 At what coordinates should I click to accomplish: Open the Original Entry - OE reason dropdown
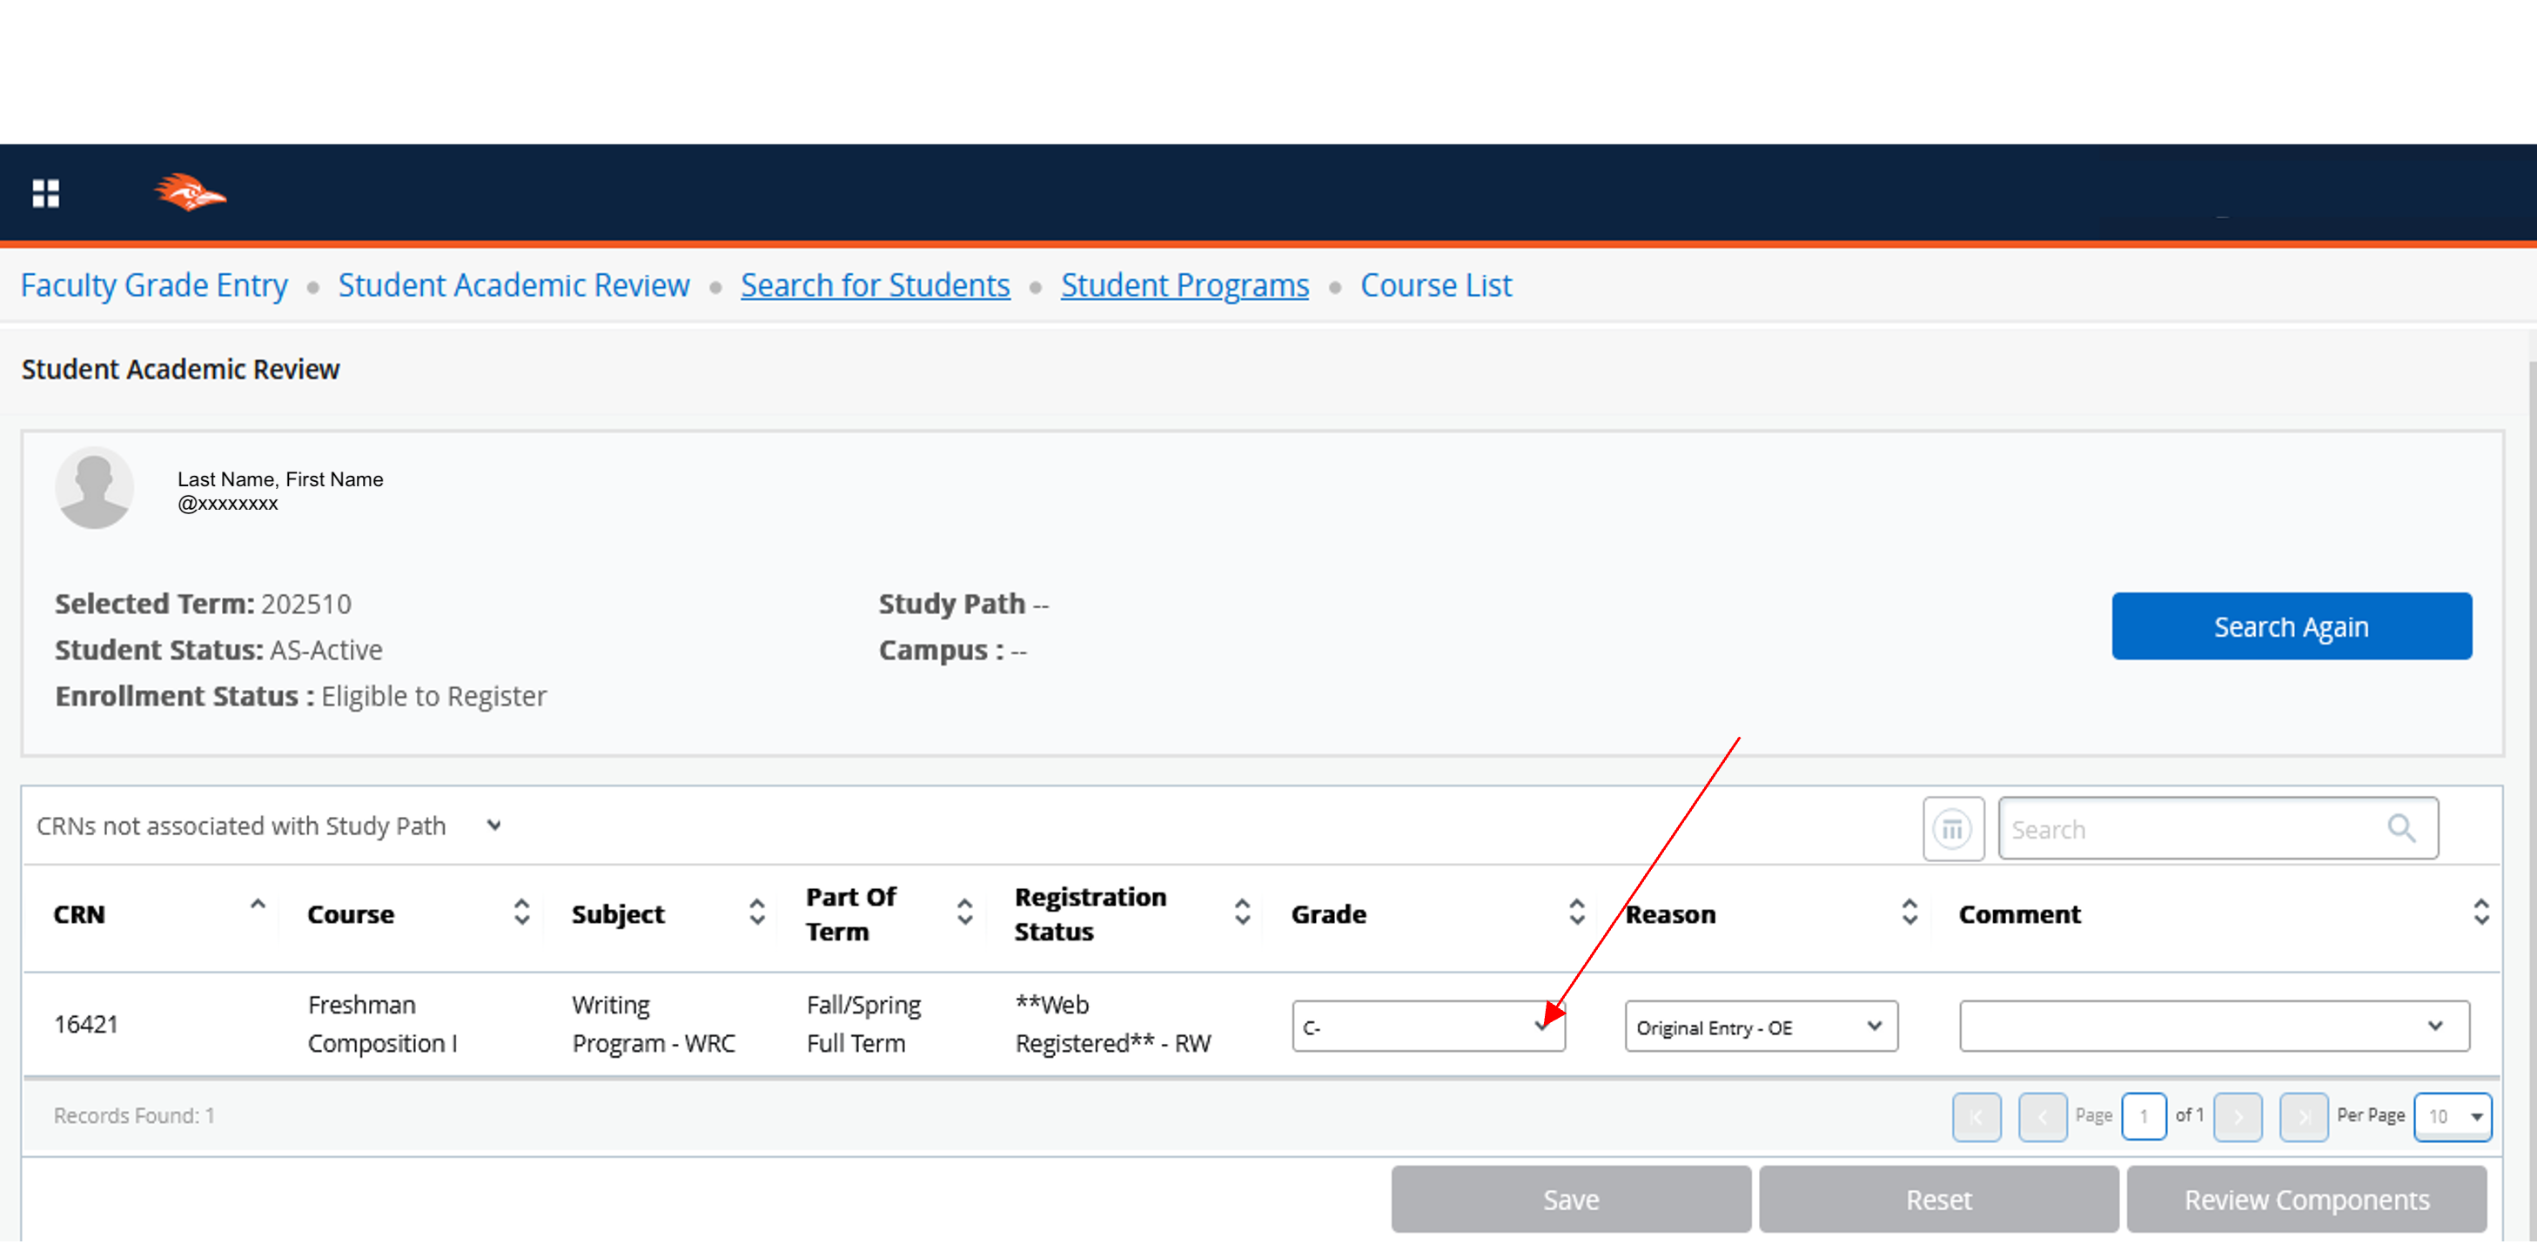tap(1760, 1027)
